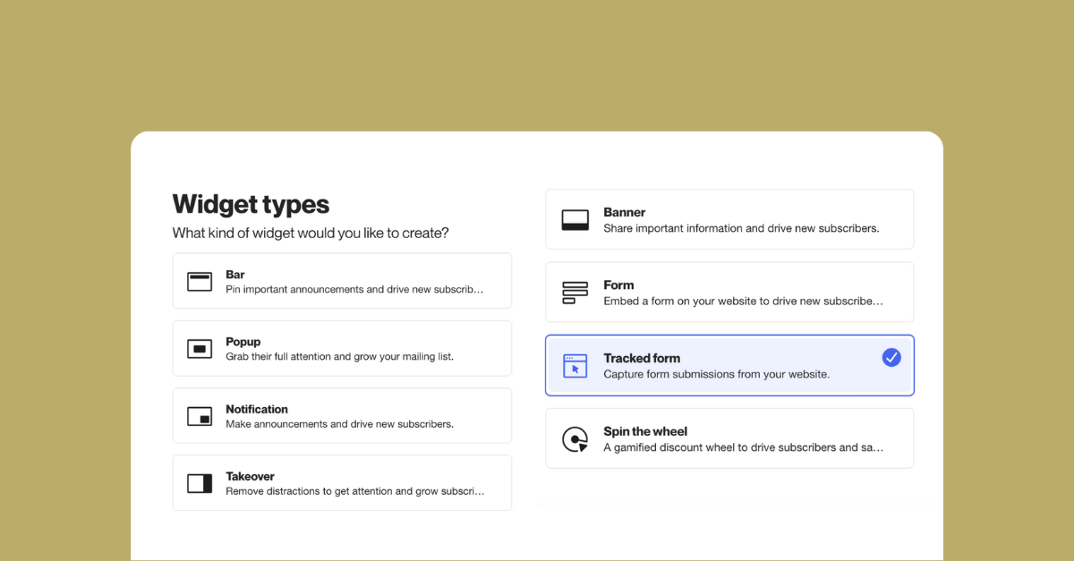Click the Spin the wheel title text
The width and height of the screenshot is (1074, 561).
[x=645, y=431]
